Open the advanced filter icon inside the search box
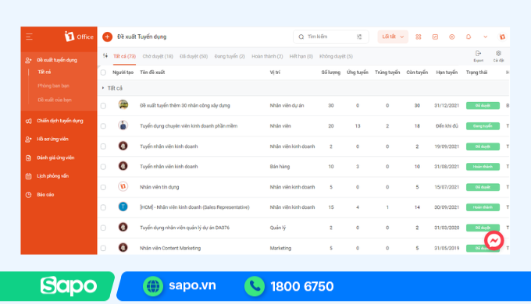 pos(359,37)
